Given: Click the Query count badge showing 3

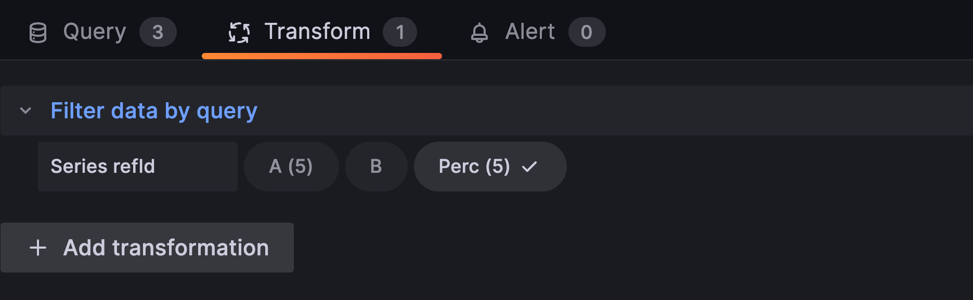Looking at the screenshot, I should pos(158,32).
